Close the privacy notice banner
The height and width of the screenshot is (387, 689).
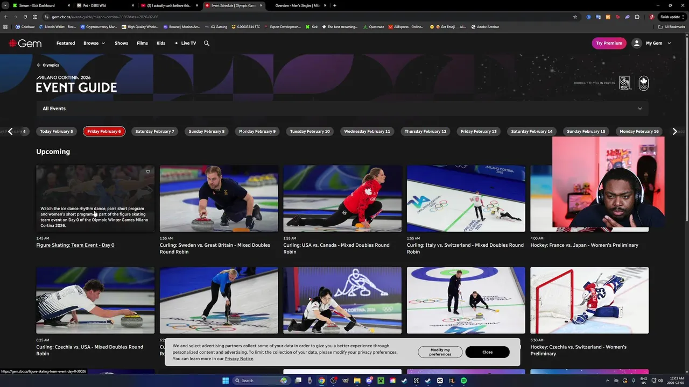487,352
